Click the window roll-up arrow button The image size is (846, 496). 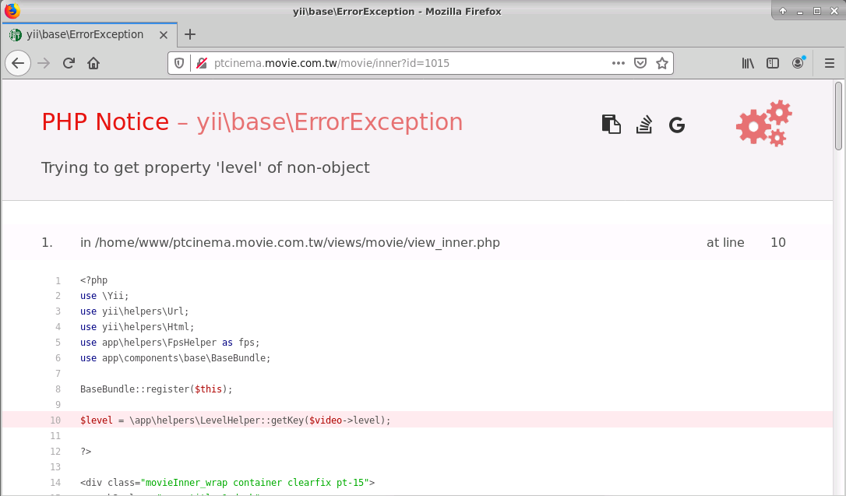click(x=783, y=11)
